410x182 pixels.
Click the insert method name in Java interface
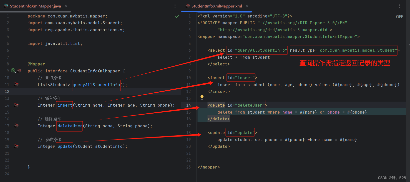coord(65,105)
